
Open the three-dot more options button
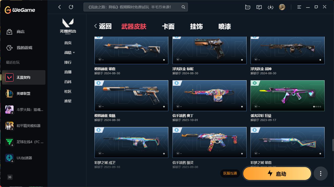(320, 174)
